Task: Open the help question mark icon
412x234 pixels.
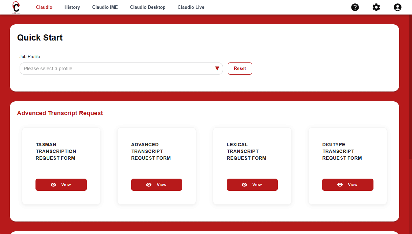Action: tap(355, 7)
